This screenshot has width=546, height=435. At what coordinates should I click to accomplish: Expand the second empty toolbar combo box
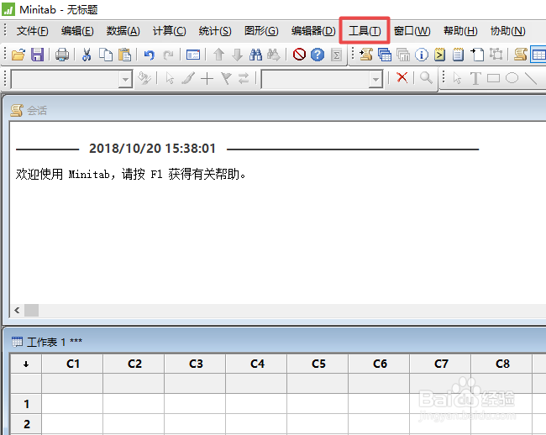(375, 80)
